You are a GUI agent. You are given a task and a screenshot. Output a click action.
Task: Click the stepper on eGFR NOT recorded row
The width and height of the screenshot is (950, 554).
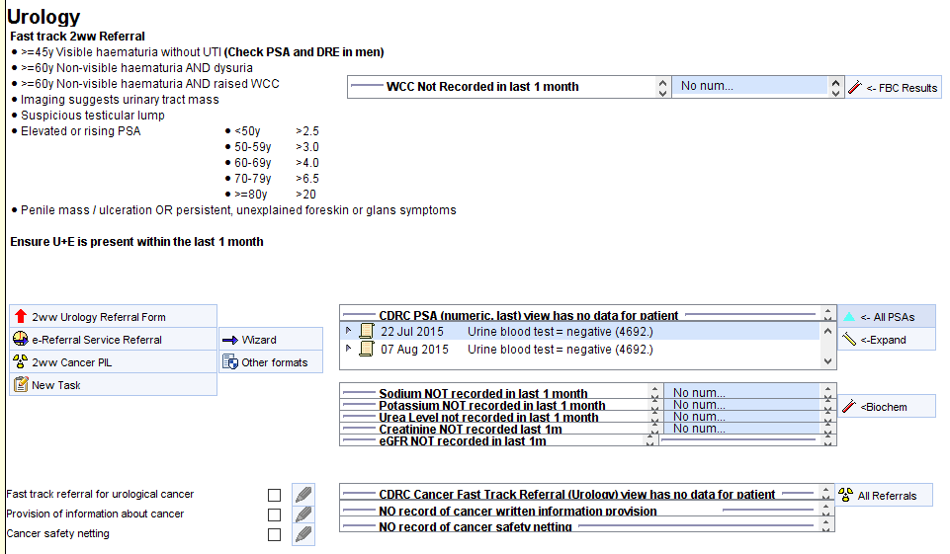[650, 440]
